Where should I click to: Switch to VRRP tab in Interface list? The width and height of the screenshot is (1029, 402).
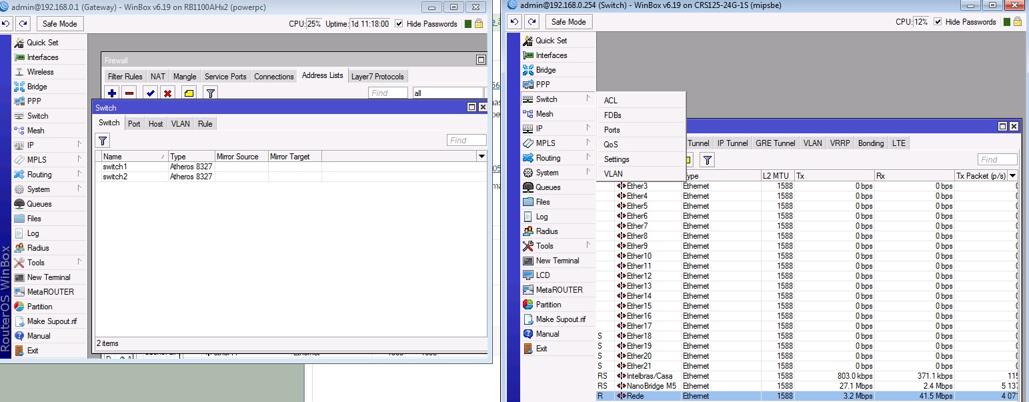(x=840, y=143)
